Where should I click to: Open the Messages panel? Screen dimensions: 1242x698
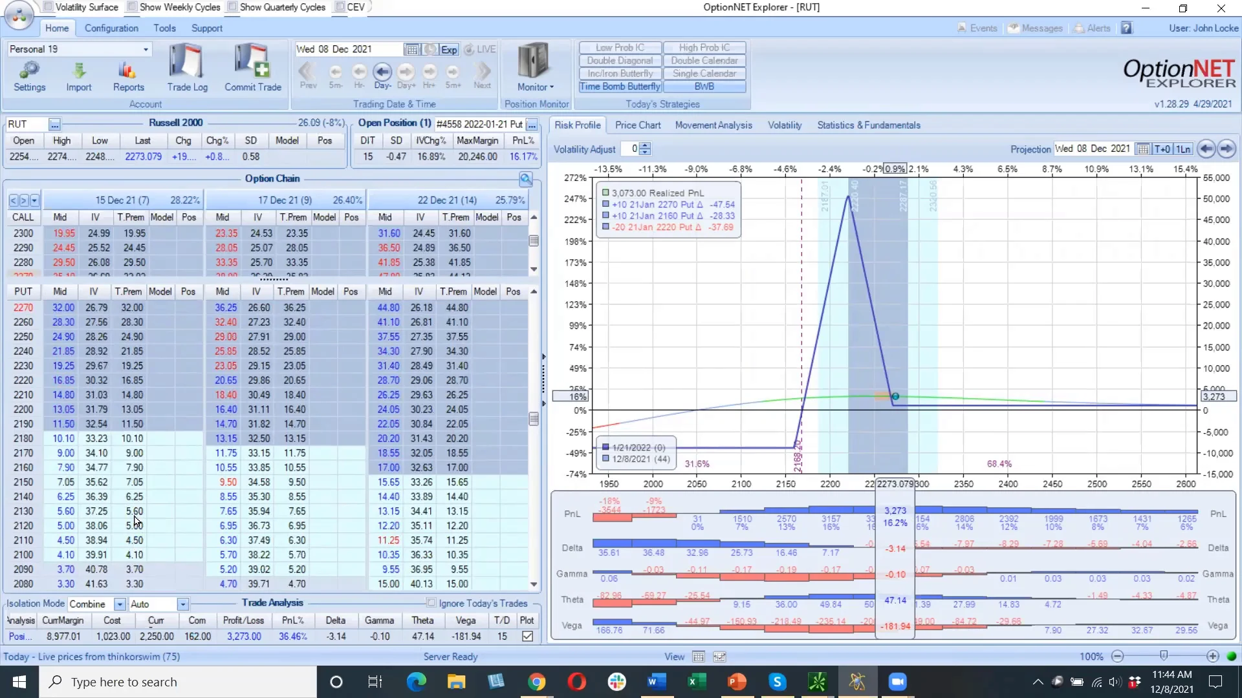coord(1036,28)
